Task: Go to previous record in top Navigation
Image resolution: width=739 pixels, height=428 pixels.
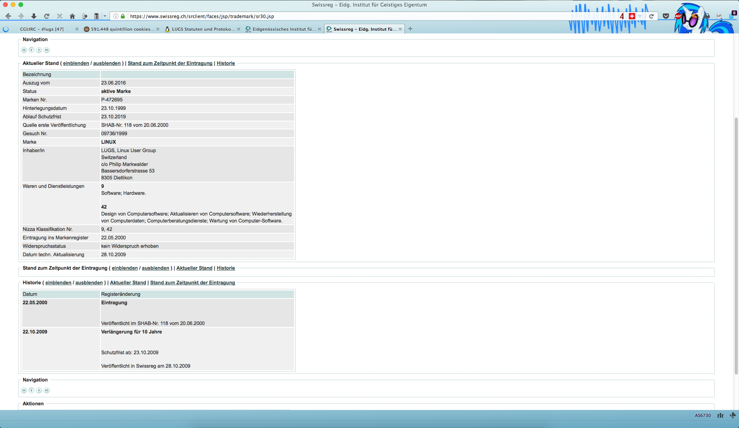Action: click(32, 50)
